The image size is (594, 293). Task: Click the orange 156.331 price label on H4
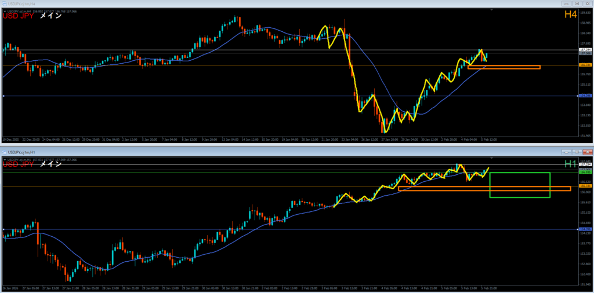(x=585, y=65)
